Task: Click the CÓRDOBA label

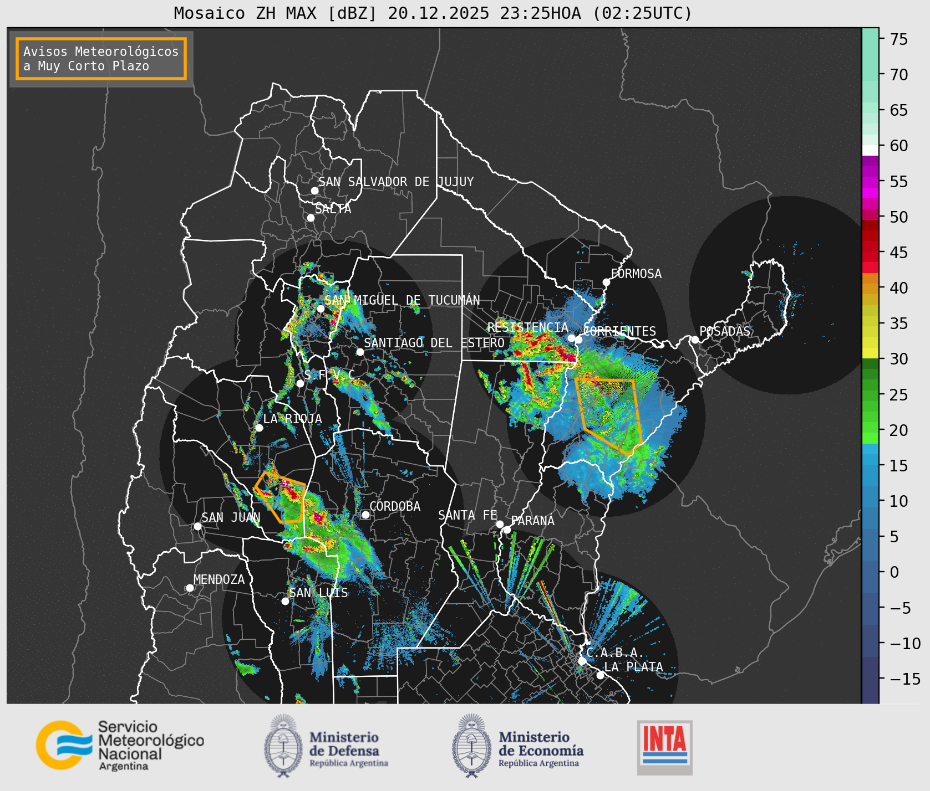Action: (x=395, y=506)
